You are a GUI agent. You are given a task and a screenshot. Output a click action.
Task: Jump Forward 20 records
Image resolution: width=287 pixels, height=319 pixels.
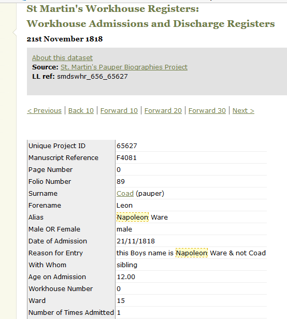(x=163, y=111)
